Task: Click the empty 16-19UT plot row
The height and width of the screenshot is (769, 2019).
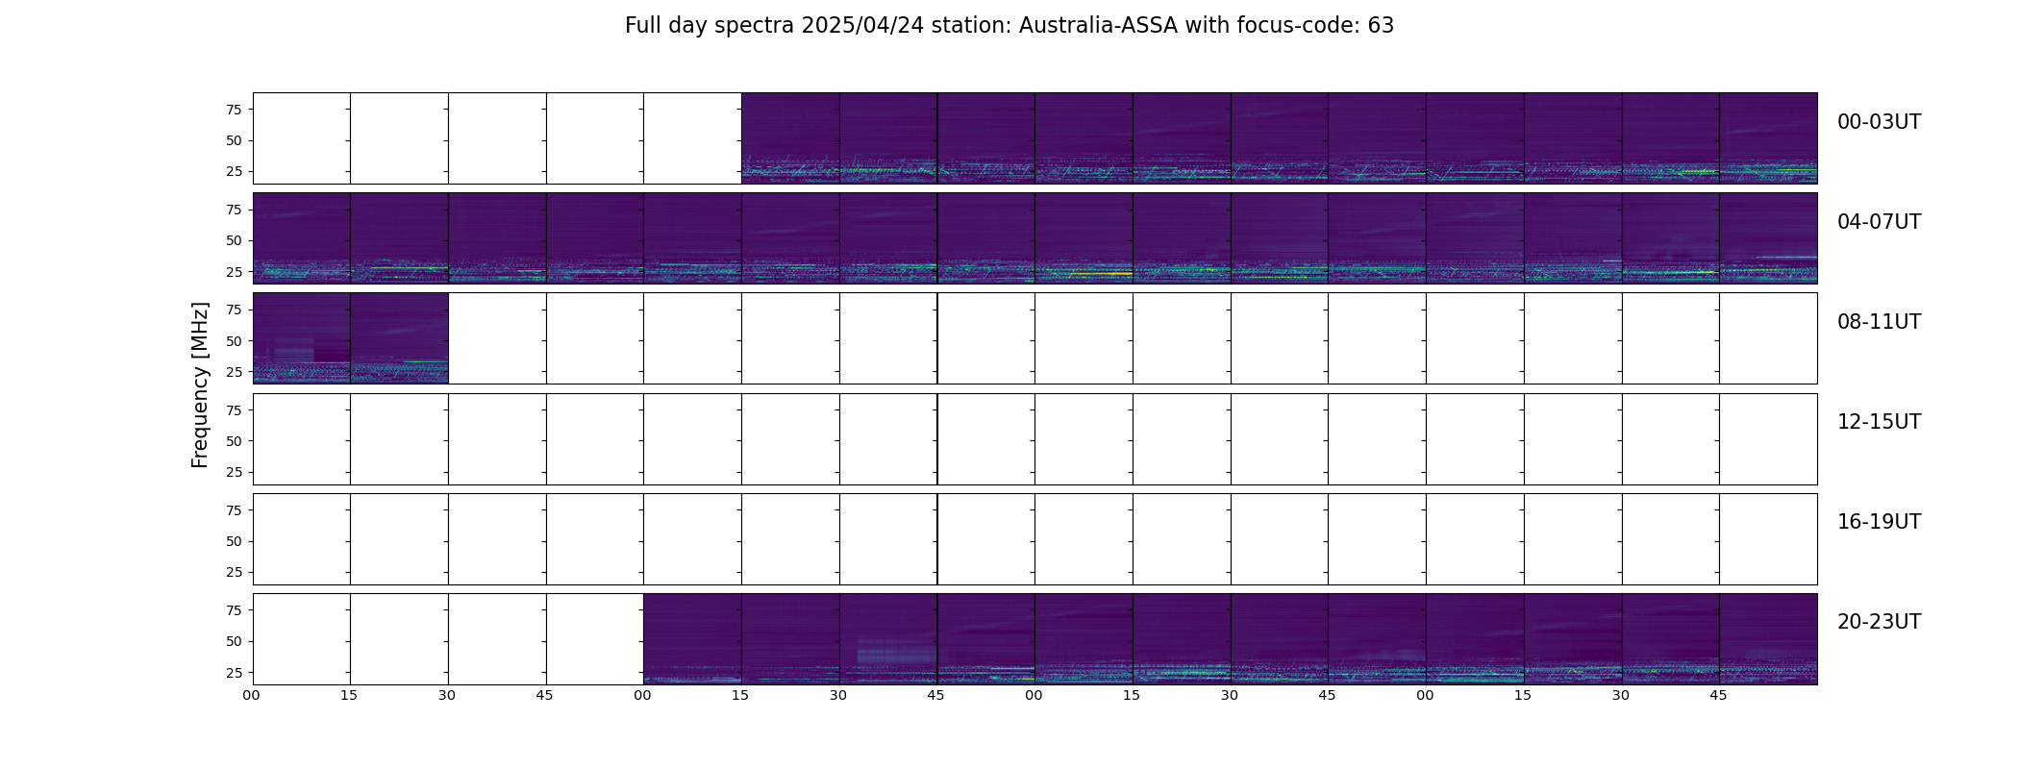Action: [1034, 539]
